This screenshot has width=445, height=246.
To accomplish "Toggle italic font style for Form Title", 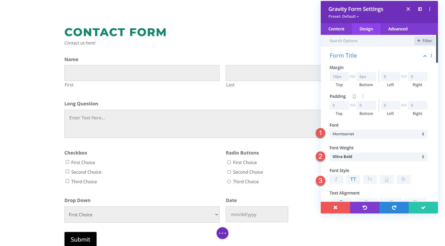I will click(x=336, y=179).
